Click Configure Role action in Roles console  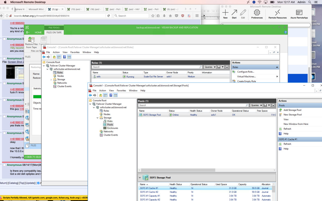click(246, 72)
